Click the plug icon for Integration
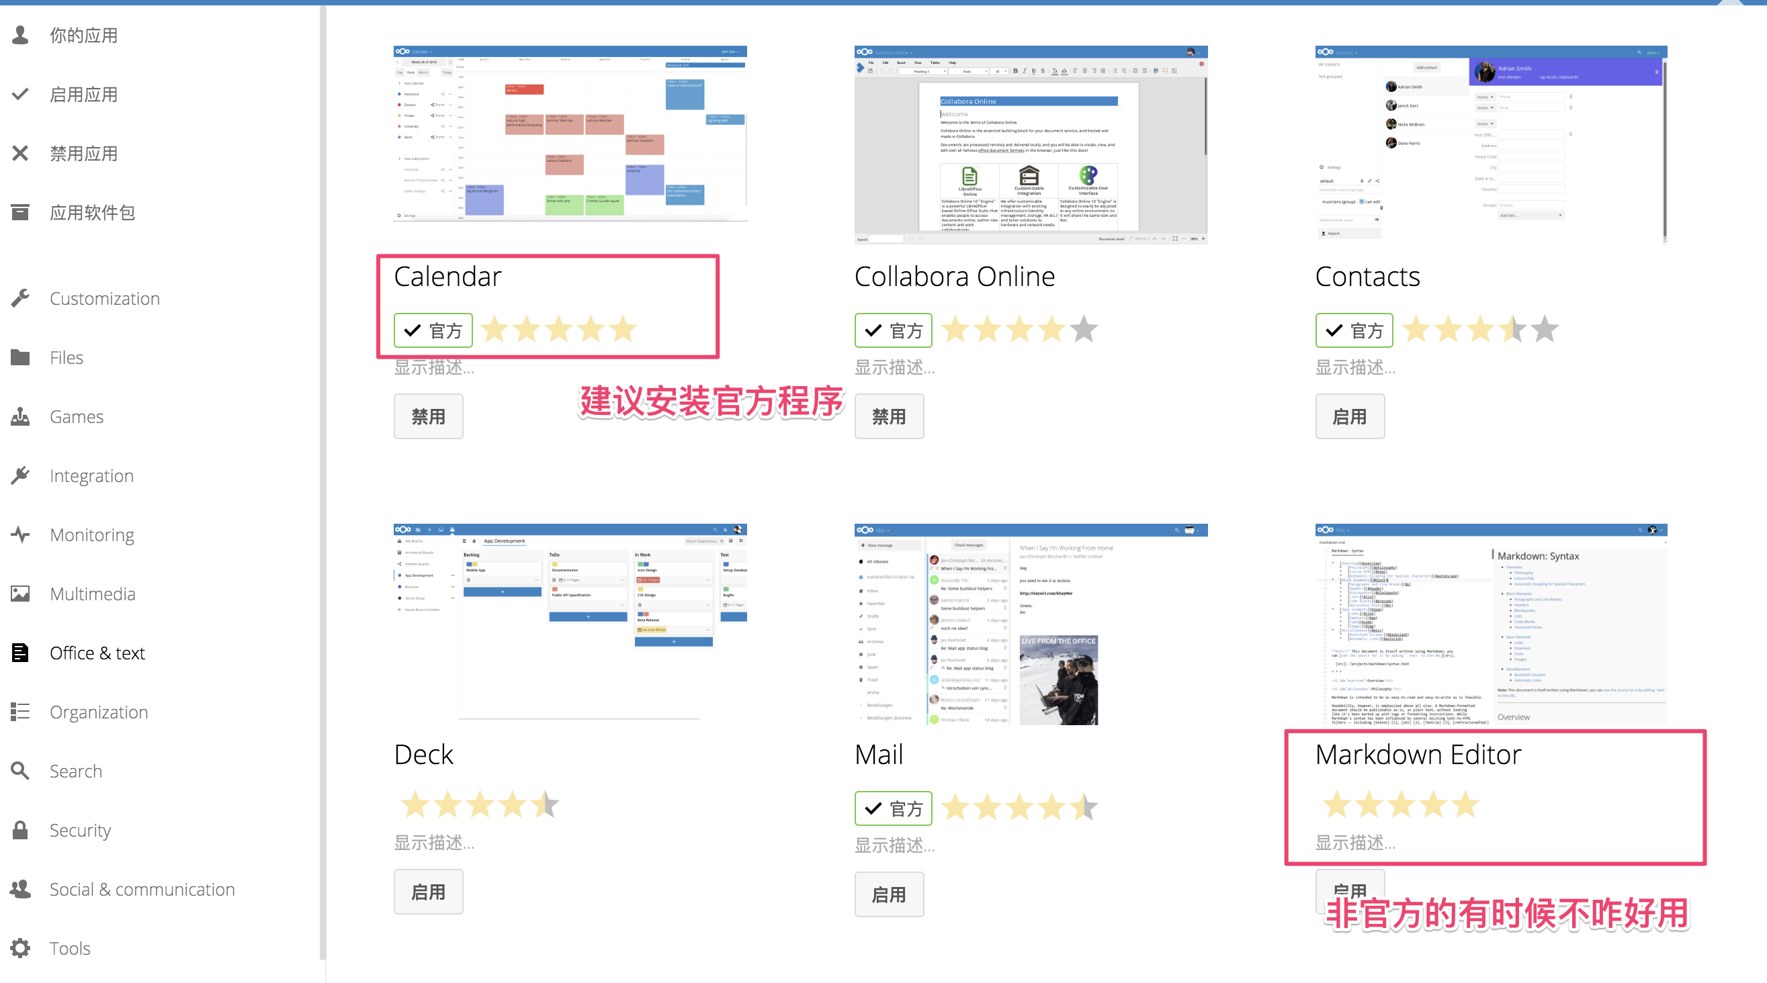This screenshot has width=1767, height=983. [x=20, y=475]
